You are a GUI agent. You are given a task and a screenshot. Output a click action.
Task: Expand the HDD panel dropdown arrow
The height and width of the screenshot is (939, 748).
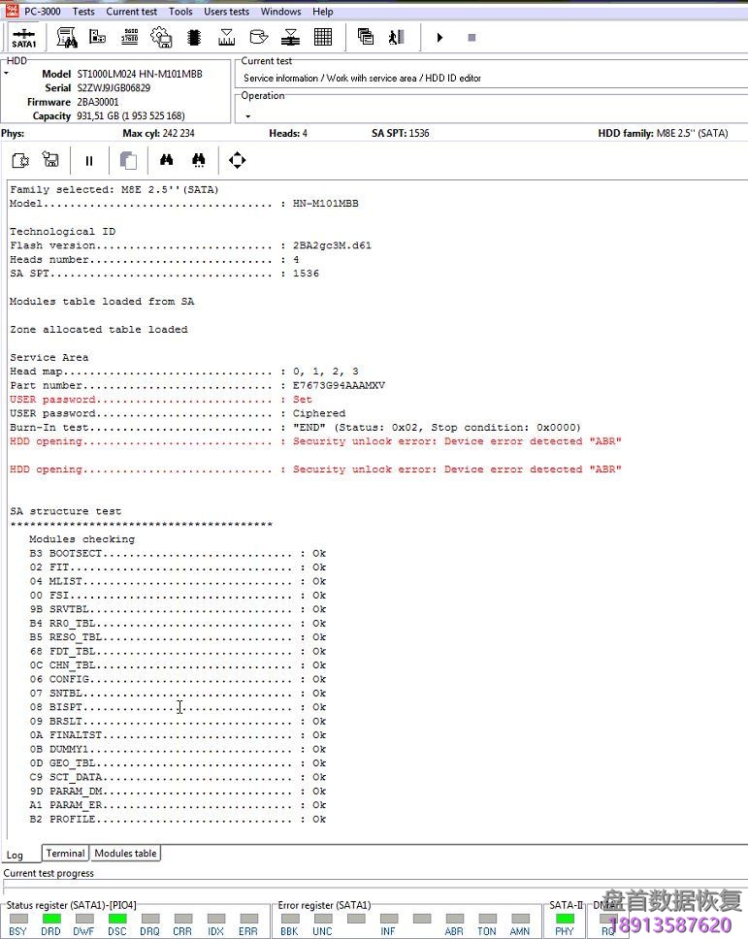pos(7,74)
